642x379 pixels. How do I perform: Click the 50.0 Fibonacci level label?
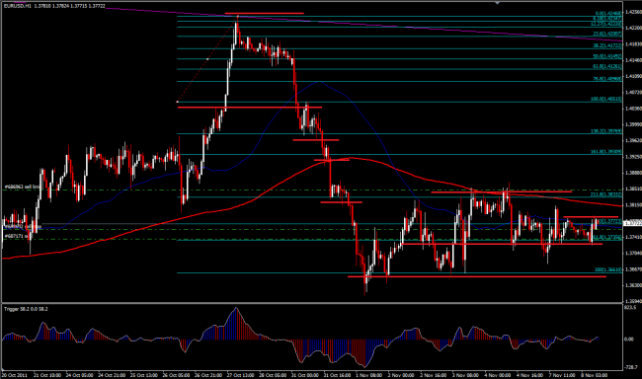pyautogui.click(x=607, y=56)
